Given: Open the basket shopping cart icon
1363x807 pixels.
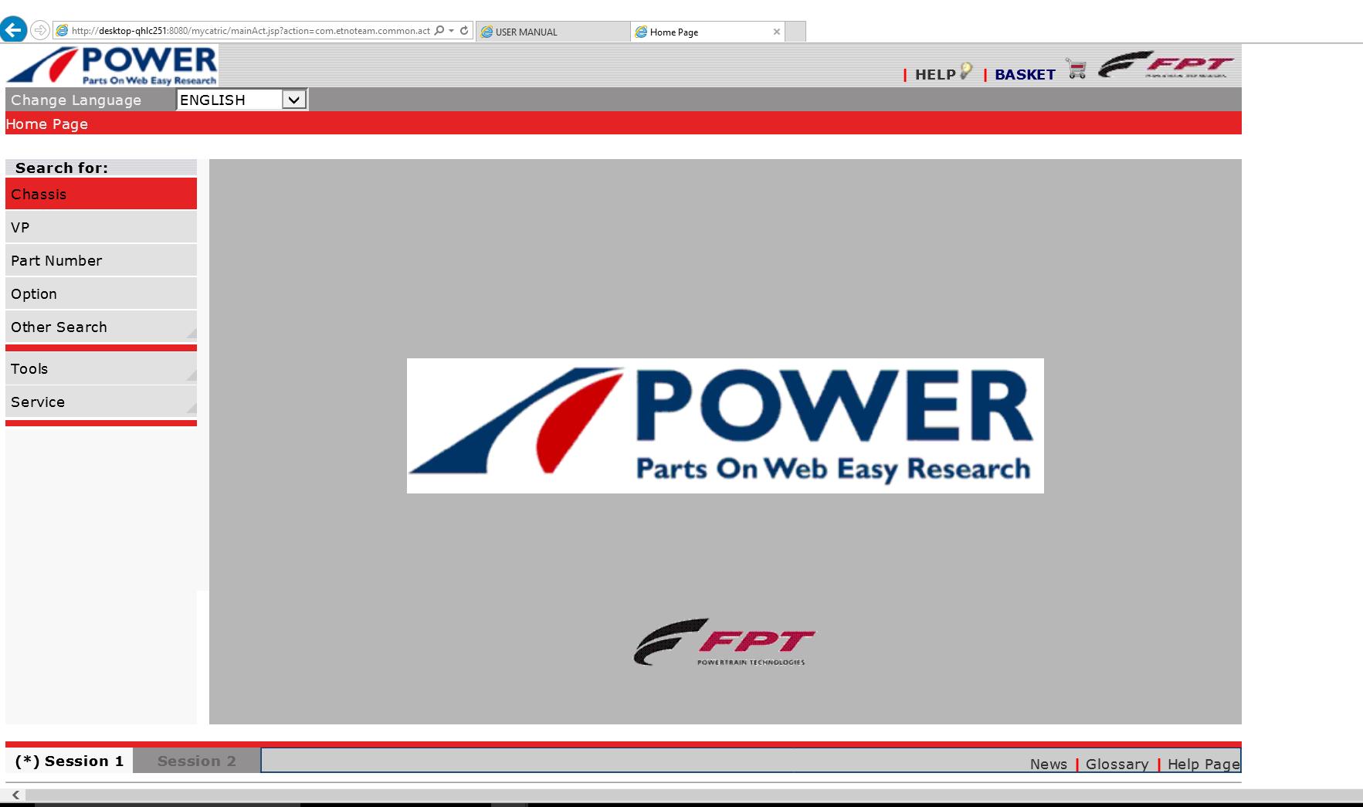Looking at the screenshot, I should point(1076,69).
